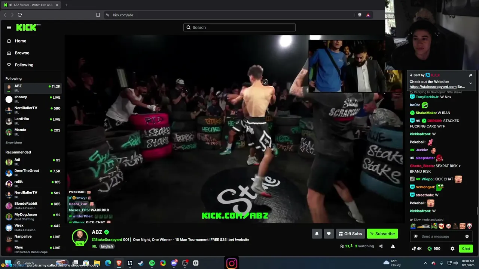Image resolution: width=479 pixels, height=269 pixels.
Task: Open Steam from the taskbar
Action: [141, 263]
